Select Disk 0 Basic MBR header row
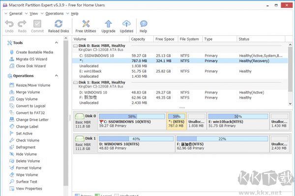Image resolution: width=295 pixels, height=196 pixels. pos(180,48)
